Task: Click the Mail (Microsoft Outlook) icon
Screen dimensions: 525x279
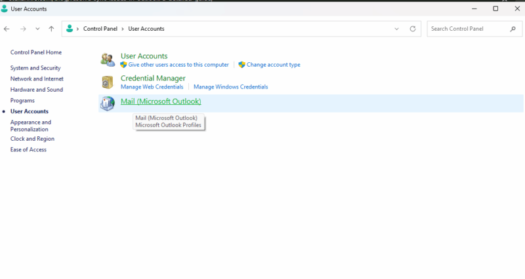Action: pyautogui.click(x=108, y=103)
